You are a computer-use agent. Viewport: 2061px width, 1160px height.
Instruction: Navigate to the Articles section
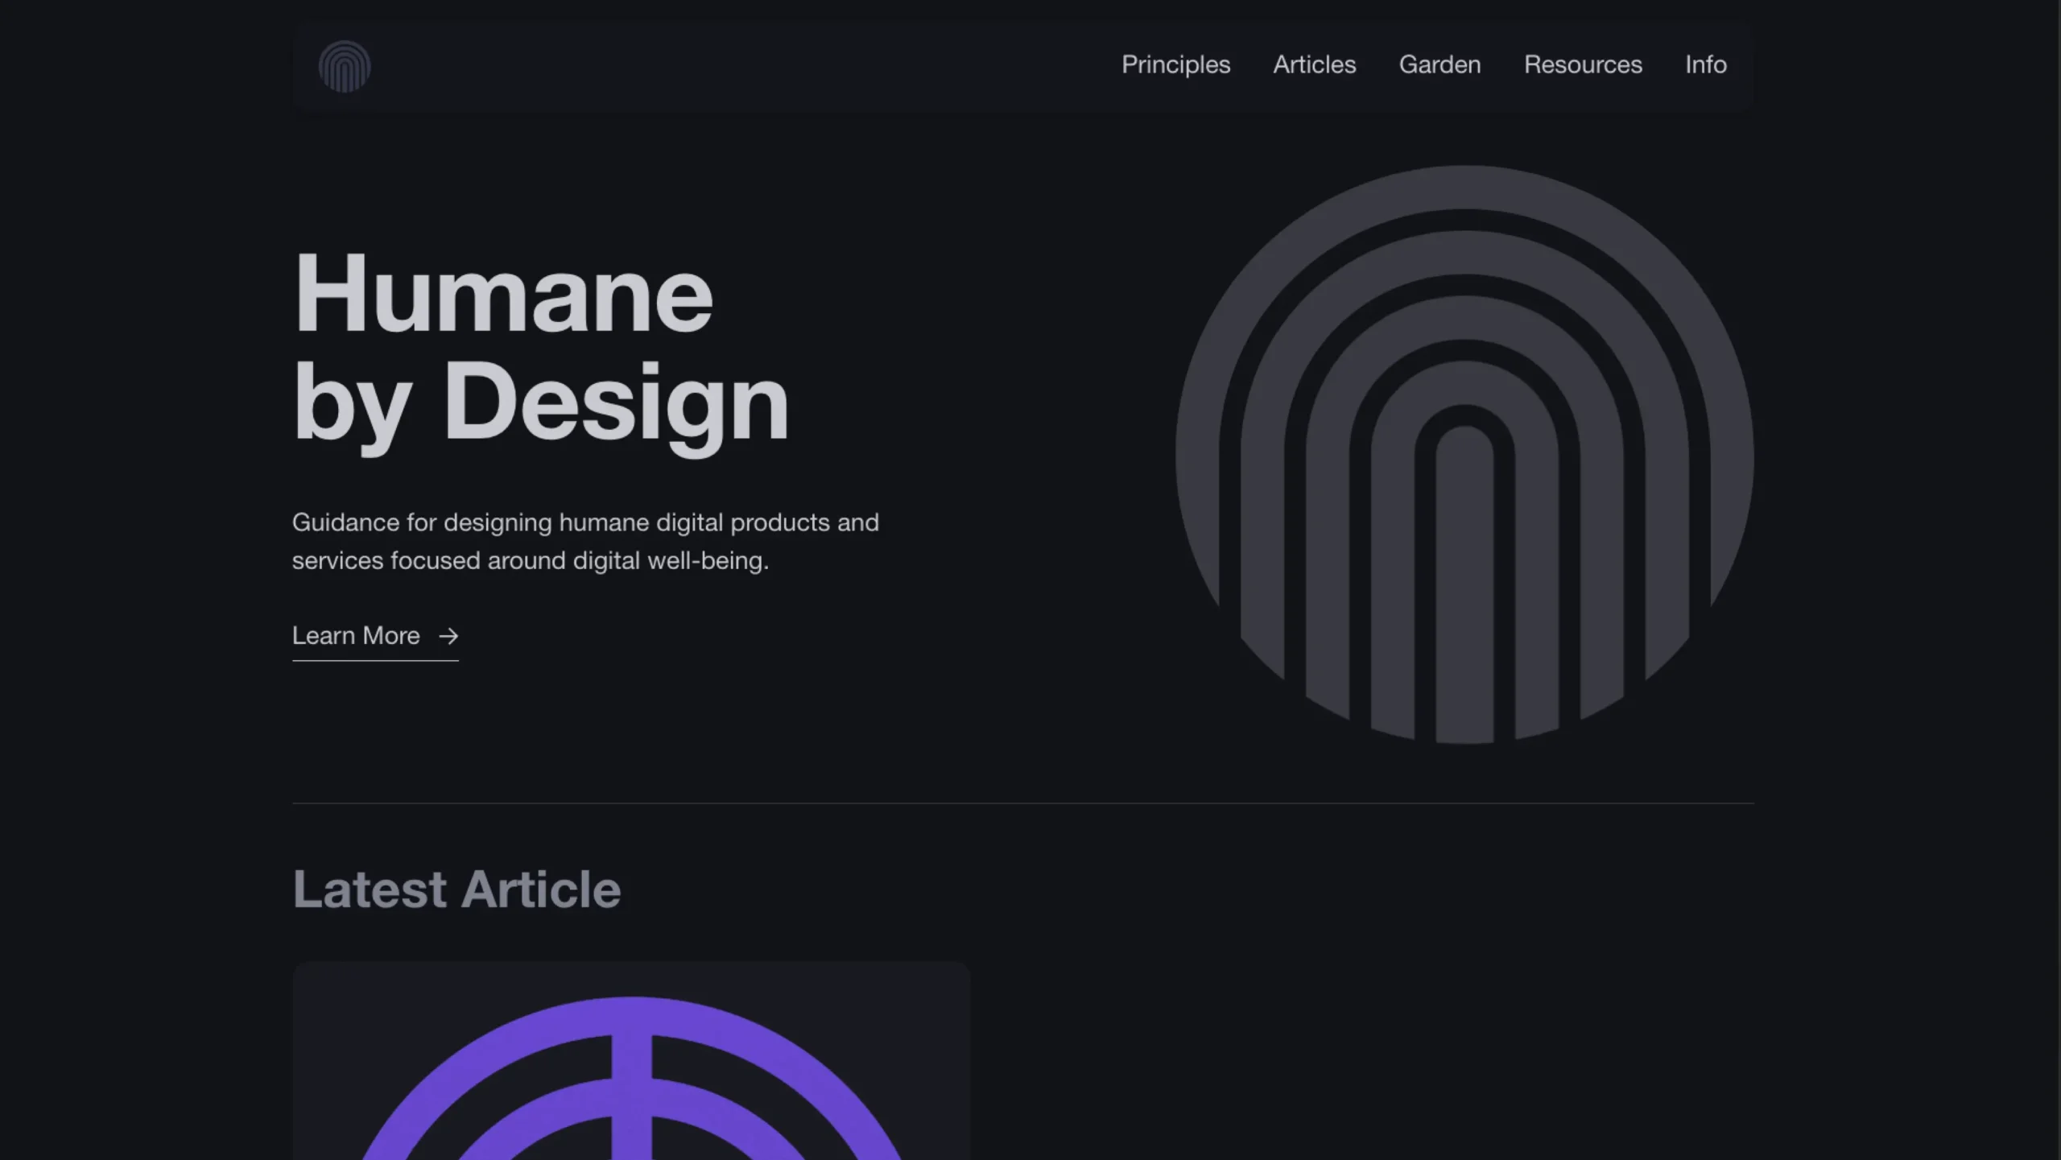[x=1314, y=65]
